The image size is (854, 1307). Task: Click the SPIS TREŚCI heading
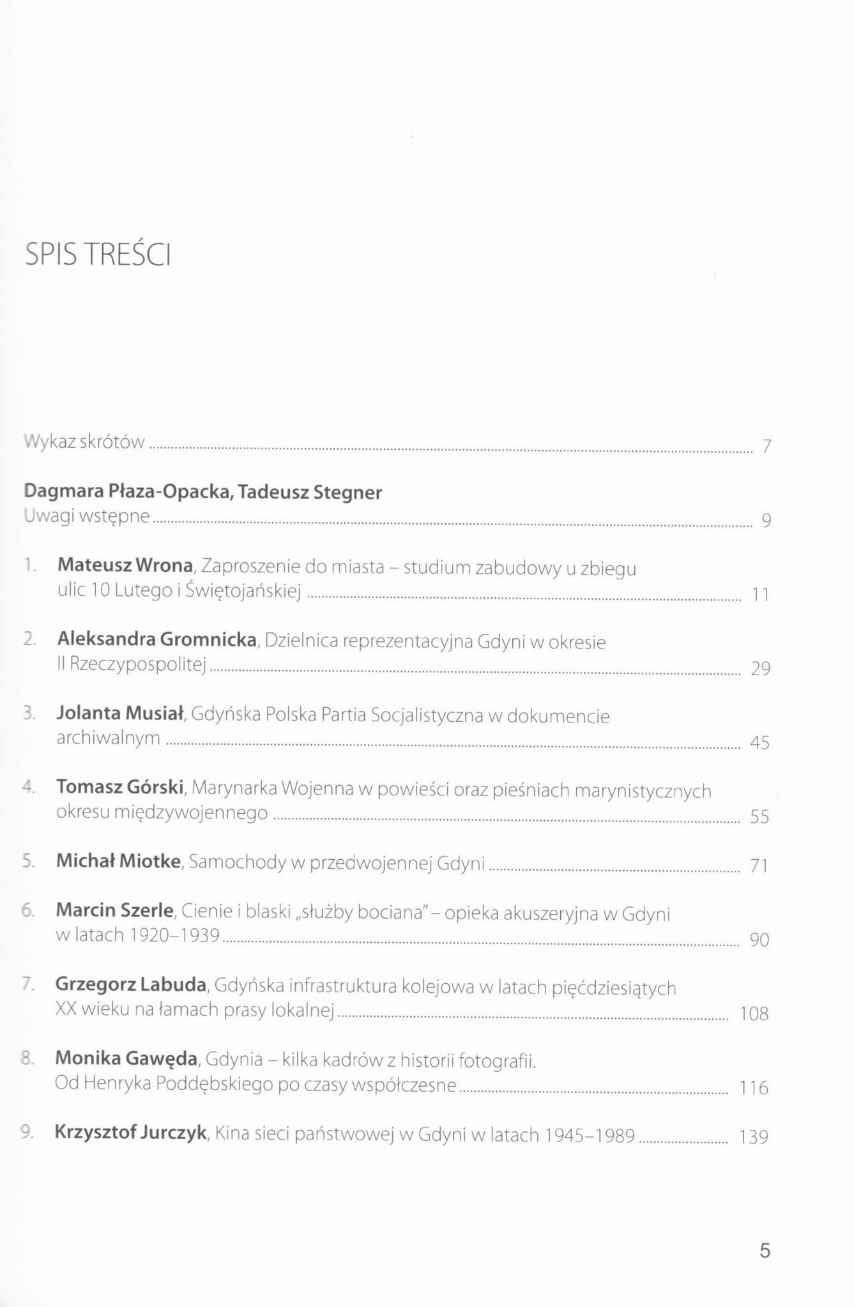click(x=98, y=255)
